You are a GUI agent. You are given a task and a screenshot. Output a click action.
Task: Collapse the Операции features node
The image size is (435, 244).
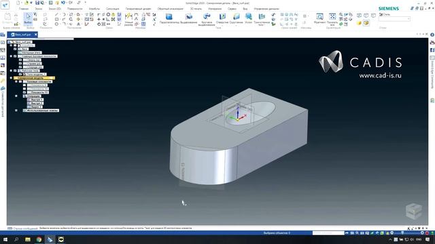pos(16,96)
